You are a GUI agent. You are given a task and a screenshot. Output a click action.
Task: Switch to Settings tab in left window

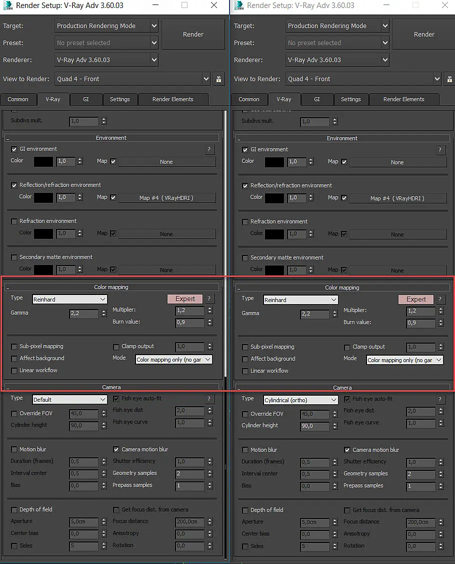[x=120, y=99]
